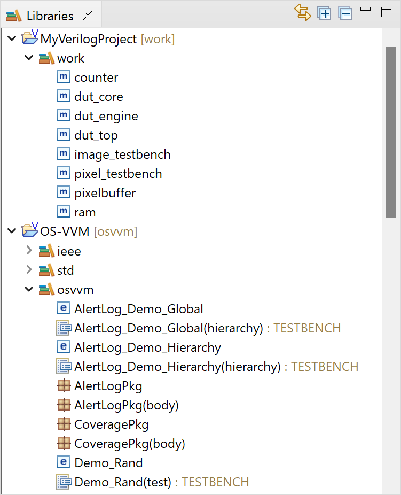
Task: Click the dut_top module icon
Action: 64,135
